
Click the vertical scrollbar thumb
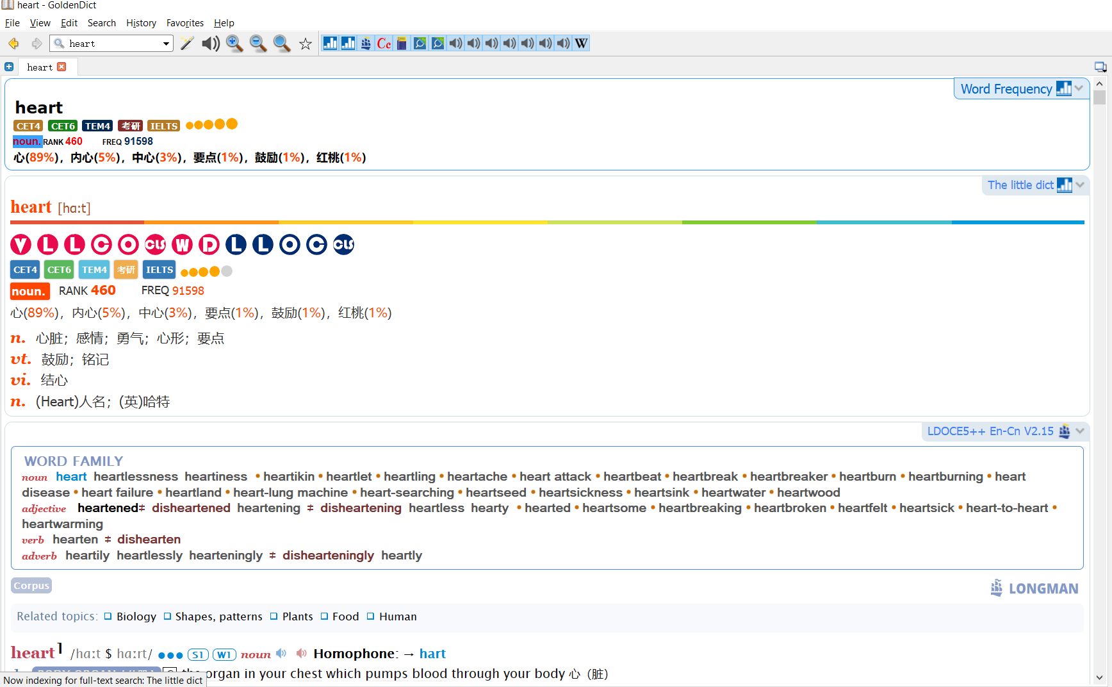coord(1100,97)
